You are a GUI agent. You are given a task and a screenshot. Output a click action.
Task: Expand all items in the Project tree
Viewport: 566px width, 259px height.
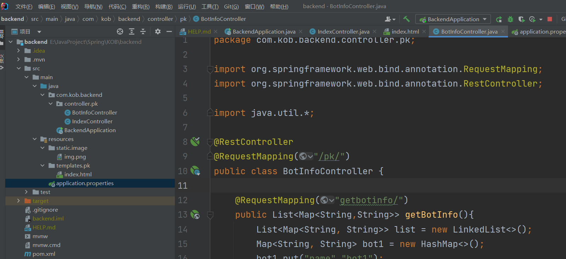coord(132,31)
